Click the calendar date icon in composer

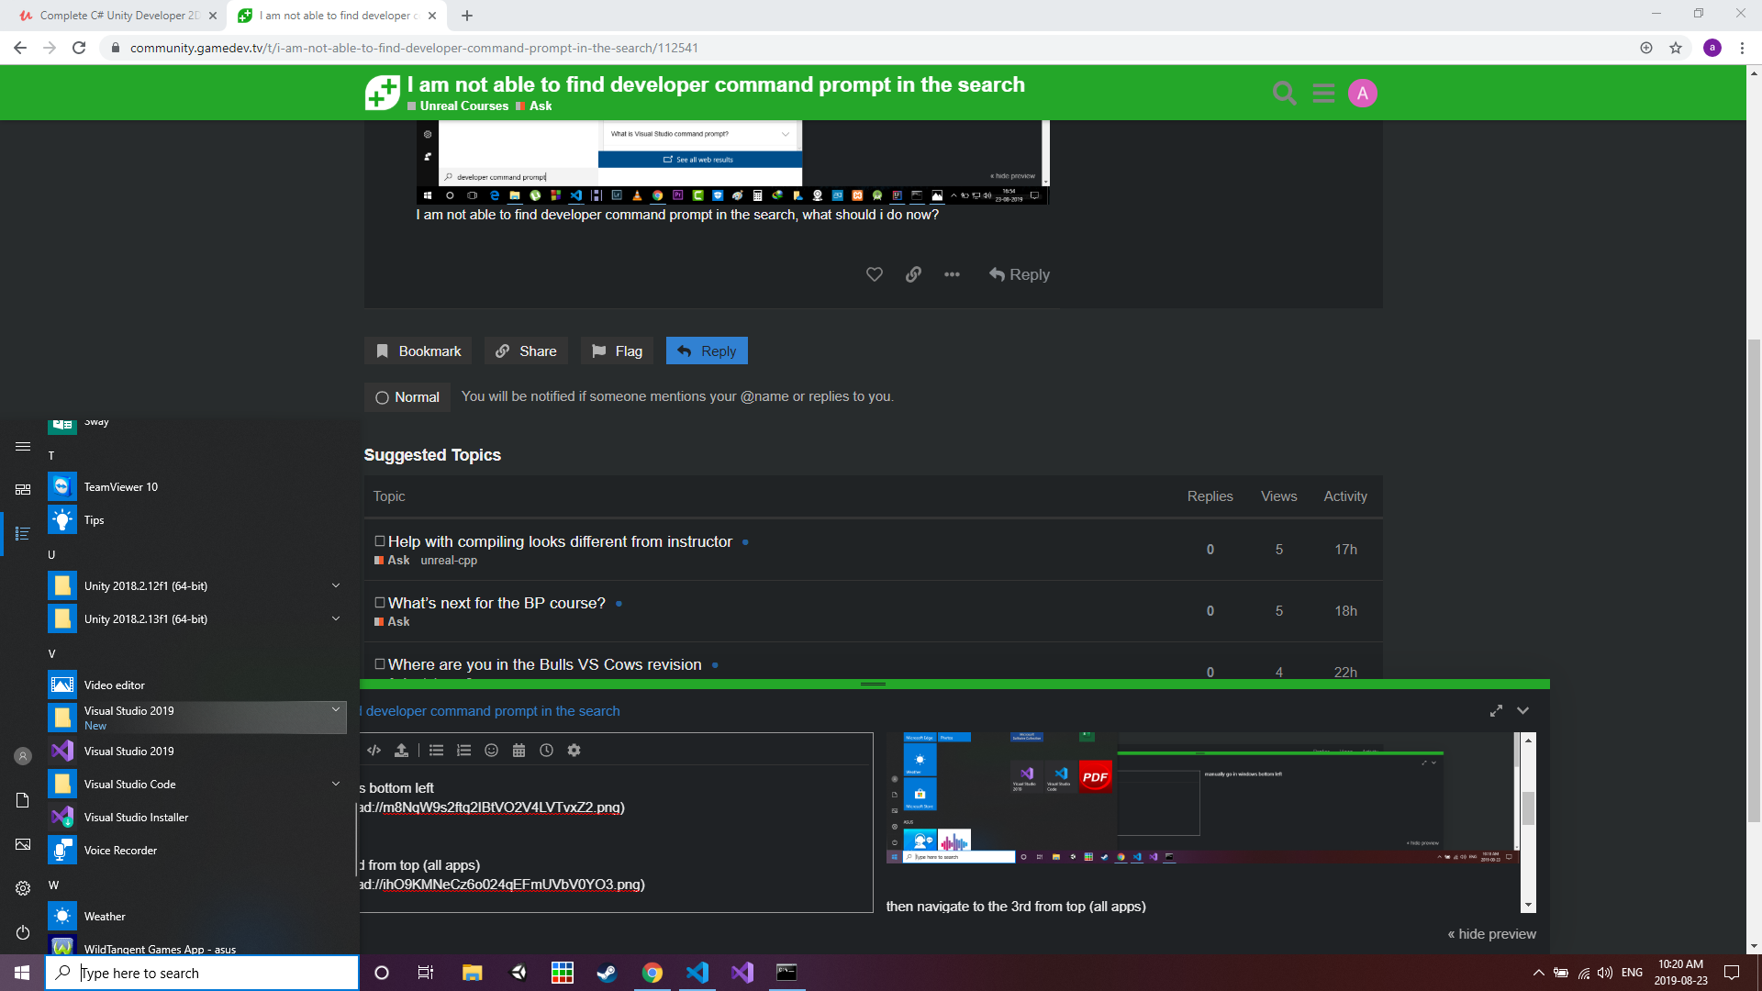click(x=519, y=751)
